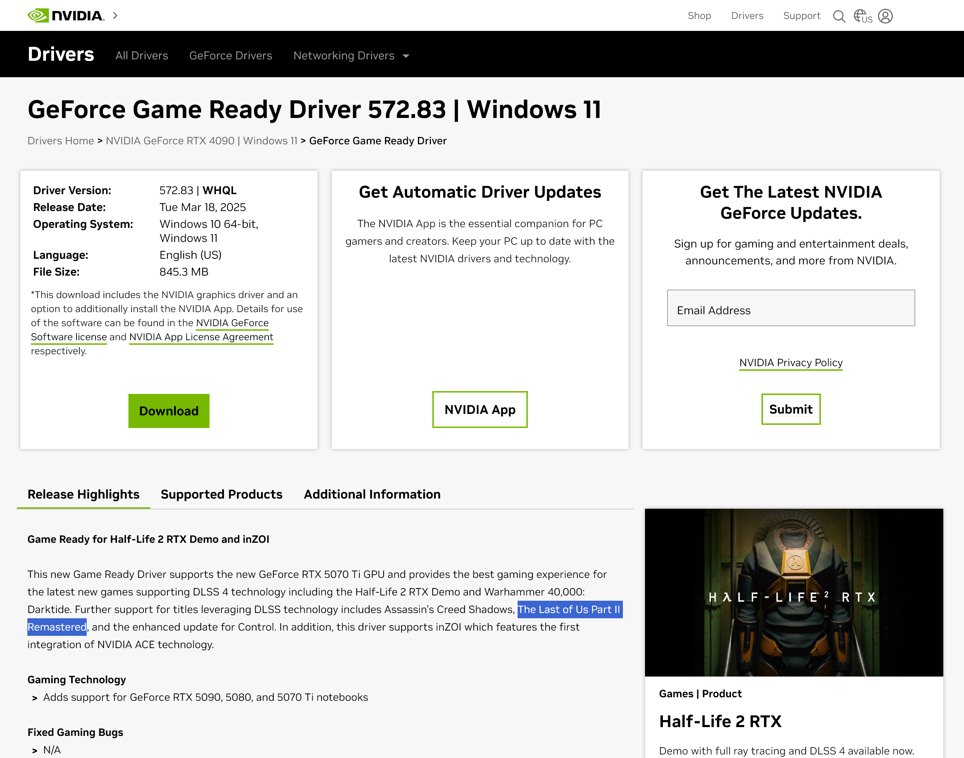964x758 pixels.
Task: Open NVIDIA App License Agreement link
Action: click(x=201, y=337)
